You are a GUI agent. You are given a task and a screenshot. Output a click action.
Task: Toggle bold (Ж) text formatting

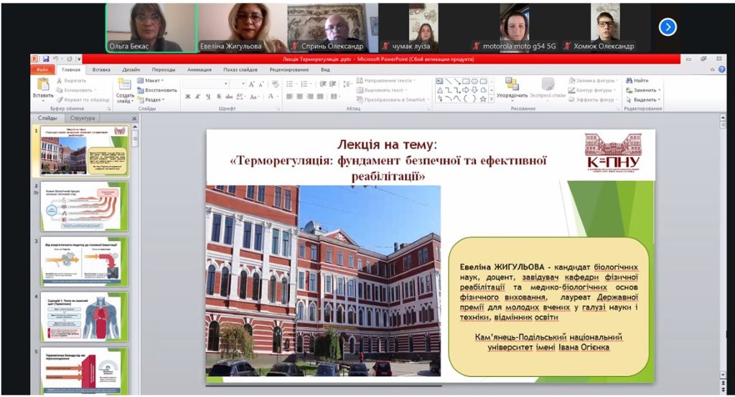click(188, 97)
